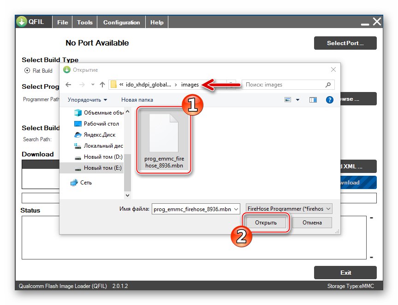Screen dimensions: 398x305
Task: Click the Exit button in QFIL
Action: click(x=345, y=273)
